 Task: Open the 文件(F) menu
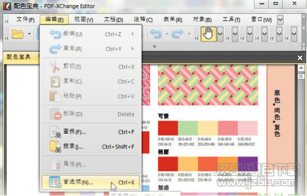point(25,20)
